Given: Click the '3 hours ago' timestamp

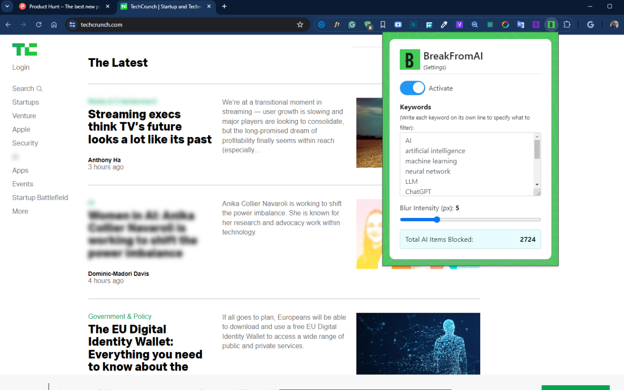Looking at the screenshot, I should click(106, 167).
